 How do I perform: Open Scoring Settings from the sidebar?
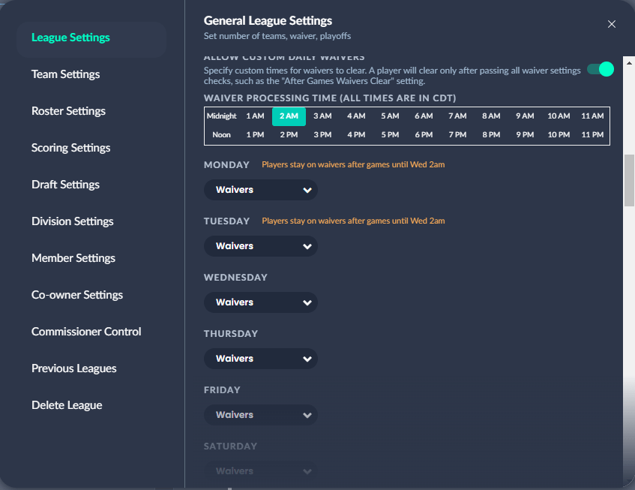[70, 148]
